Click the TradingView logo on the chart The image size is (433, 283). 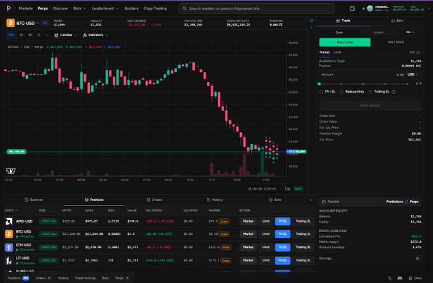click(11, 171)
